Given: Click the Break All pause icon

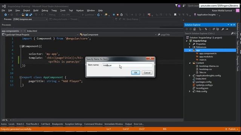Looking at the screenshot, I should 114,15.
